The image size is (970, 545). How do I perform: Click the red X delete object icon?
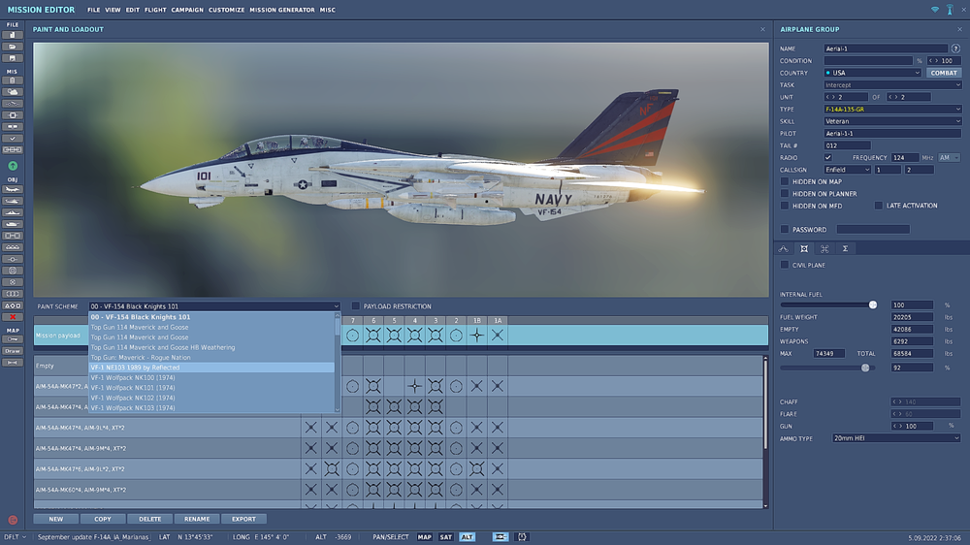click(13, 317)
